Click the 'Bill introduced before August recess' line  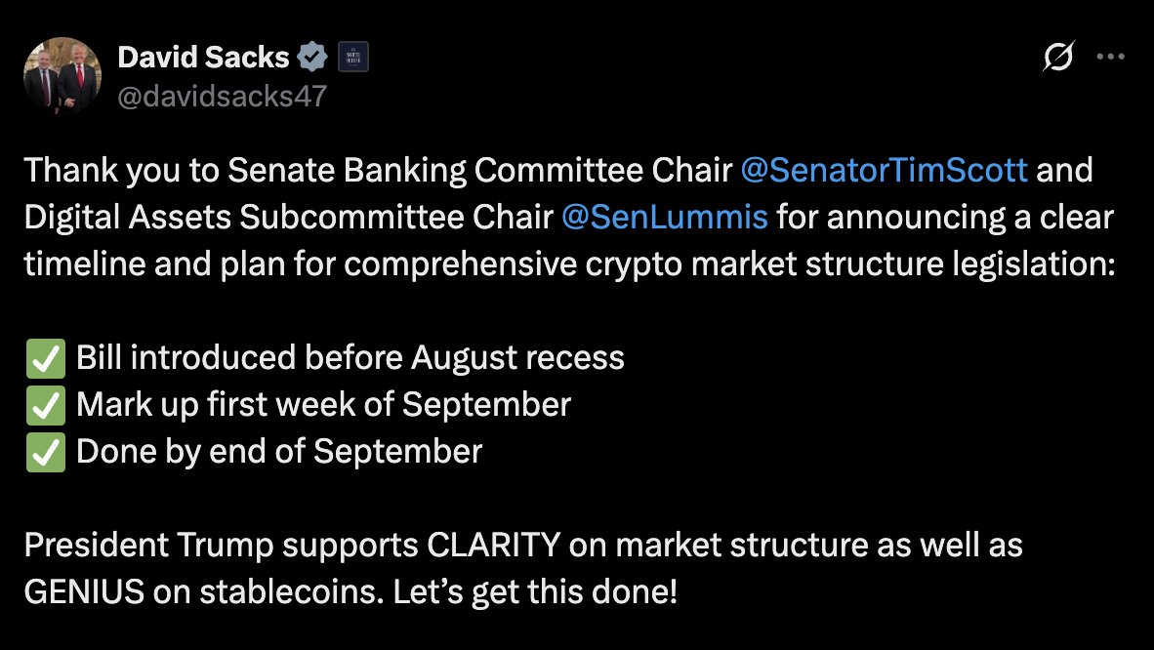tap(350, 358)
